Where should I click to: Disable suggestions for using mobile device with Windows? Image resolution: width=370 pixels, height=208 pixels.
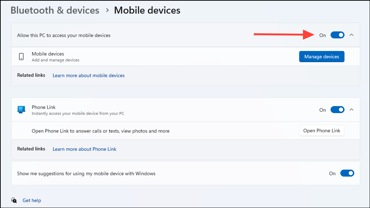tap(347, 173)
